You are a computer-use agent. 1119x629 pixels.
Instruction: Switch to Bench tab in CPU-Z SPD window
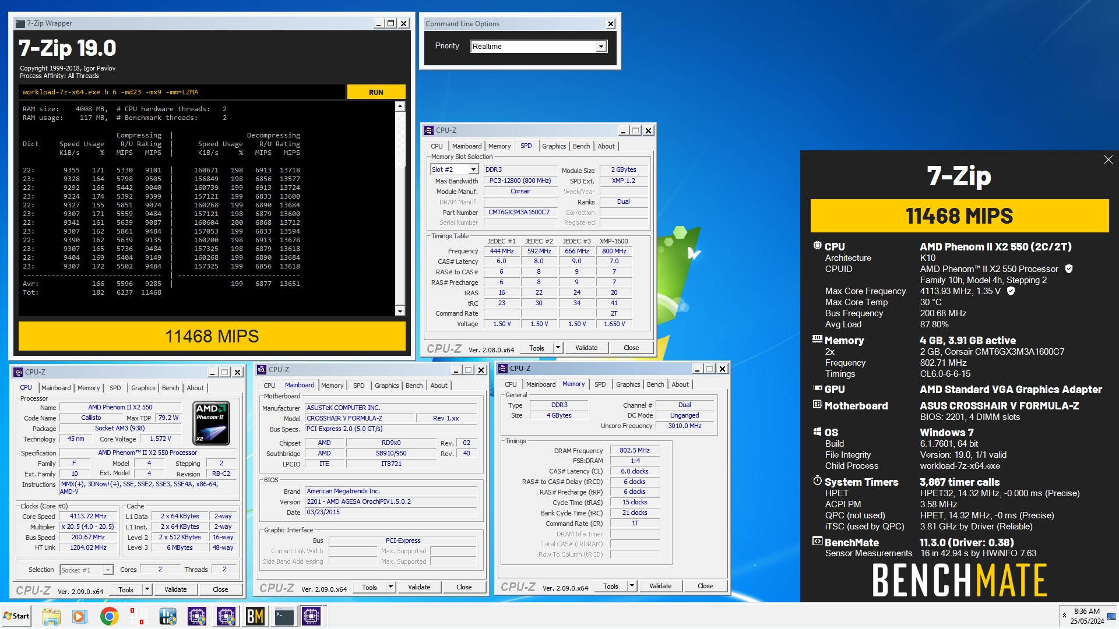(x=581, y=146)
